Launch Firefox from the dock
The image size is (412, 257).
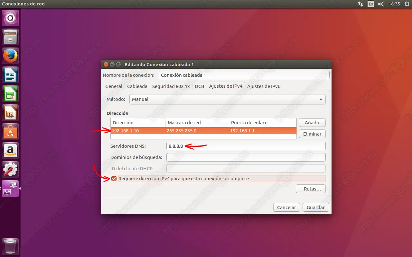10,55
